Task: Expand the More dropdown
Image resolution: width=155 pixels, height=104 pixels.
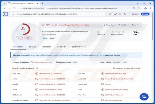Action: pos(136,25)
